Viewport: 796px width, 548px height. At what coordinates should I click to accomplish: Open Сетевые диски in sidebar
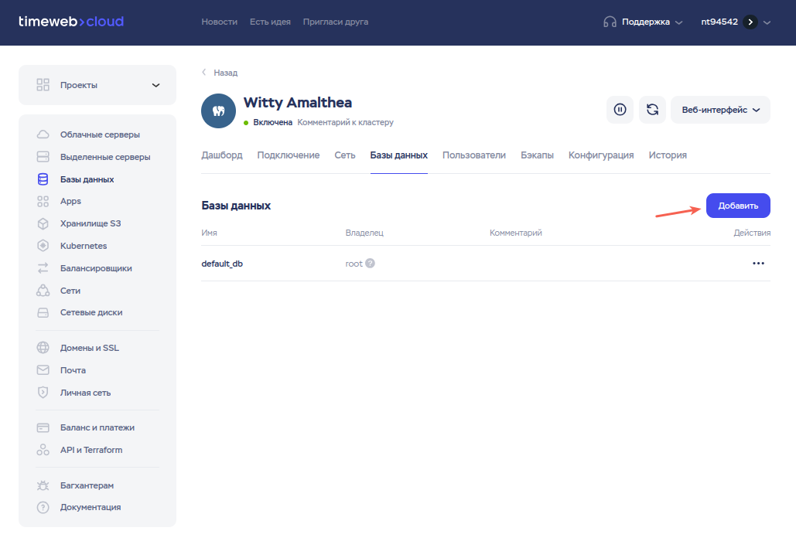91,312
